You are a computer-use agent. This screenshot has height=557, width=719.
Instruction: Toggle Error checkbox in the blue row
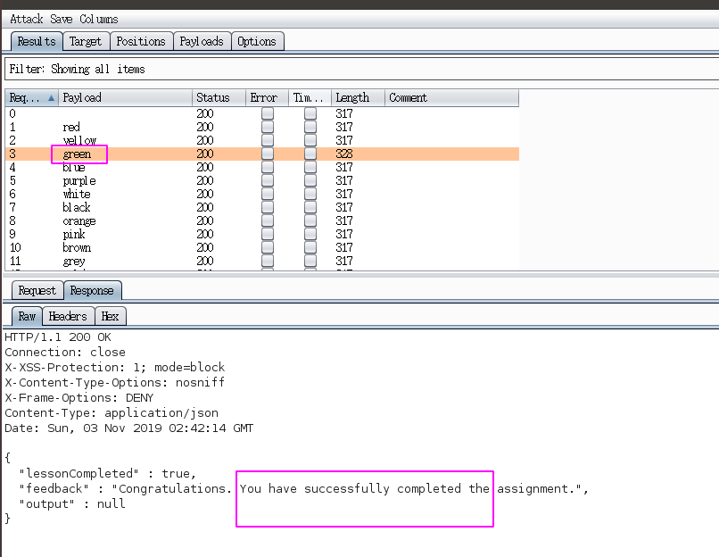click(x=268, y=167)
